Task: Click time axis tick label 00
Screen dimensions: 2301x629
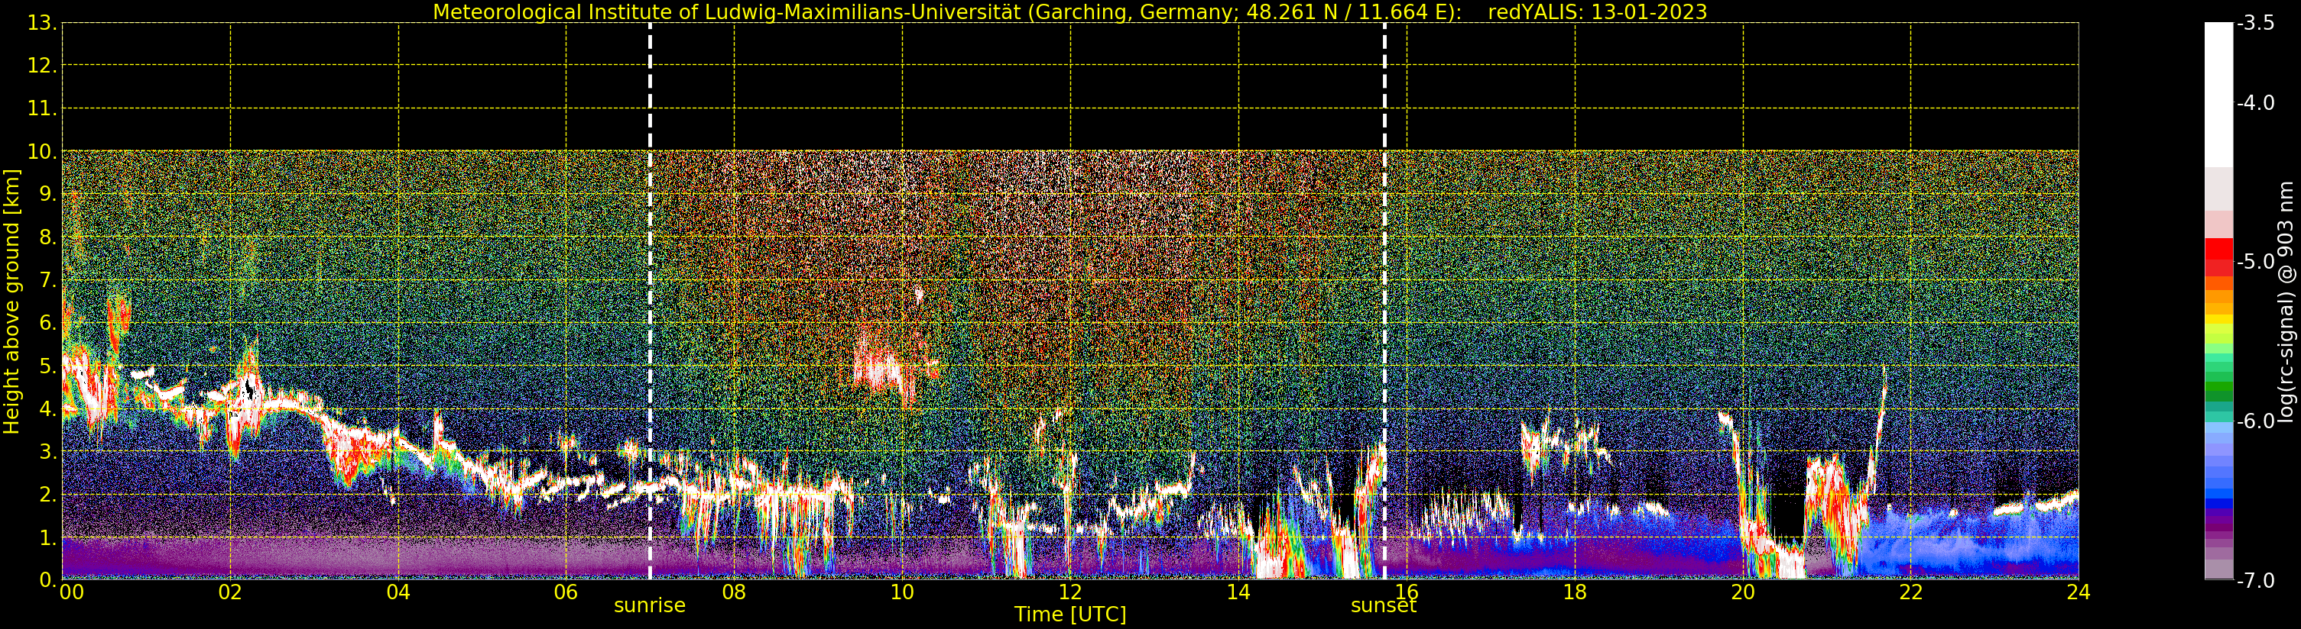Action: click(71, 592)
